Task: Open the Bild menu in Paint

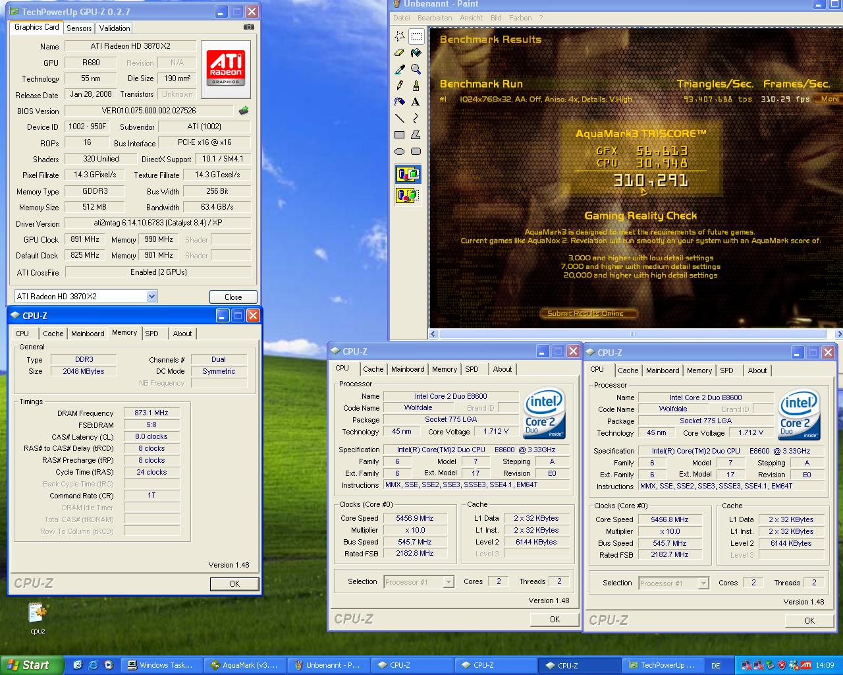Action: (496, 18)
